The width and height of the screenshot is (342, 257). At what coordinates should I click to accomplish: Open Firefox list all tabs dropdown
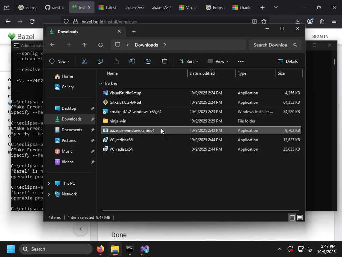click(x=276, y=8)
